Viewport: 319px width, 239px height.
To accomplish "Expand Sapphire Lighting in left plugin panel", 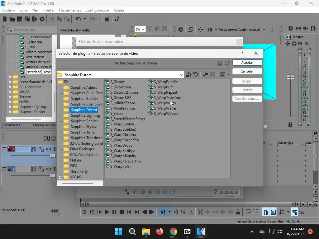I will click(10, 107).
